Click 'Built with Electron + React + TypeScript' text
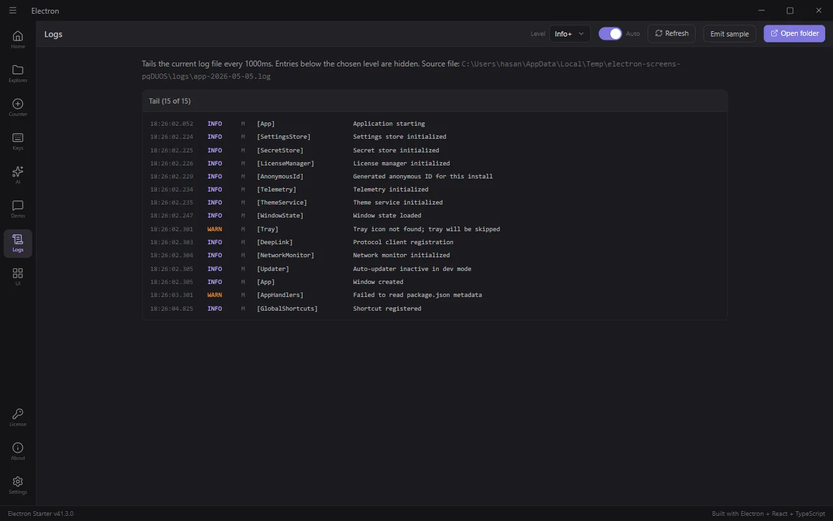Viewport: 833px width, 521px height. 769,514
